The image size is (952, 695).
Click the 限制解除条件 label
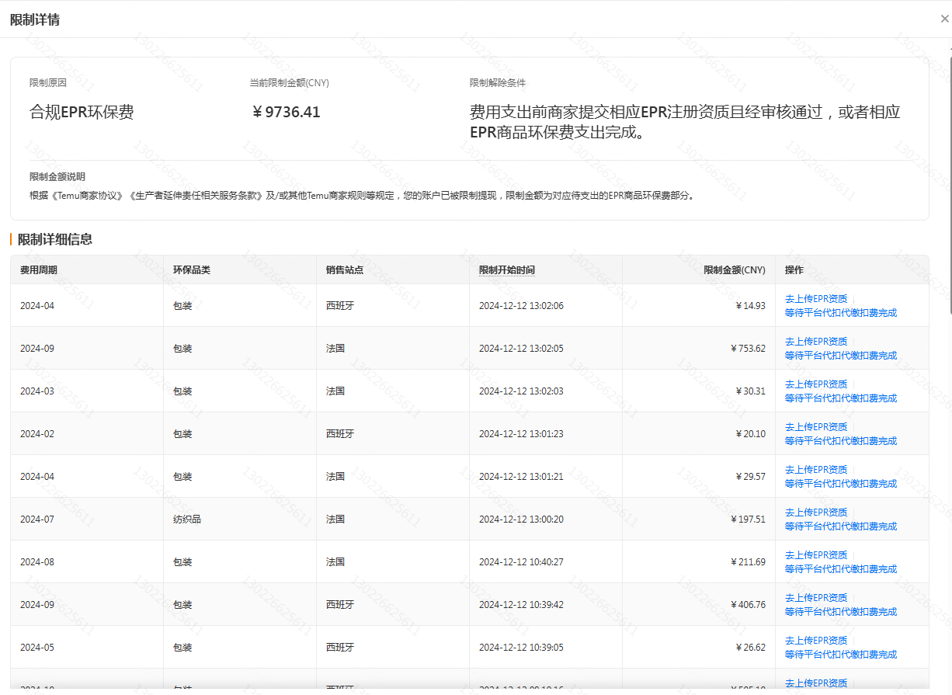click(x=498, y=83)
